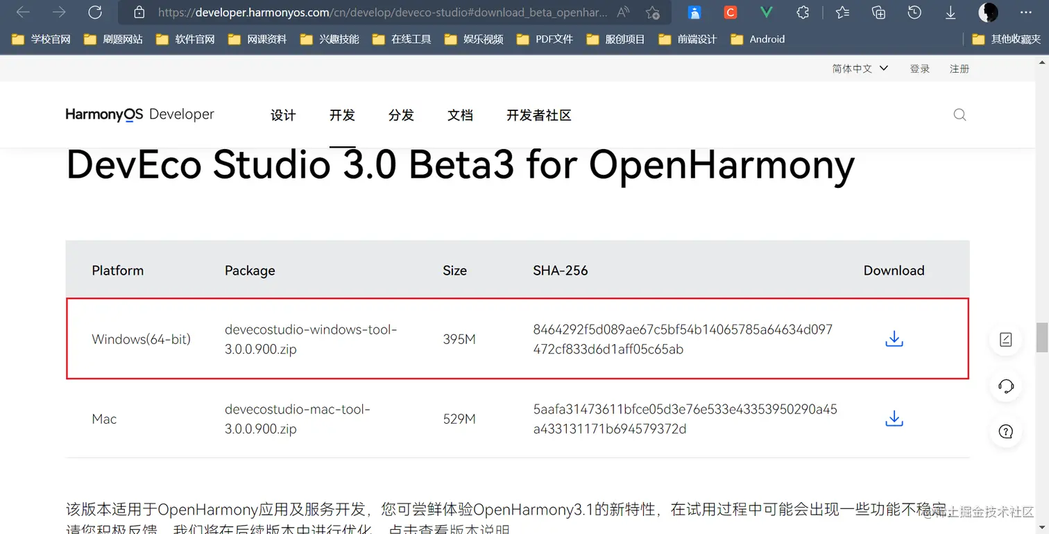Image resolution: width=1049 pixels, height=534 pixels.
Task: Click the search magnifier icon on site header
Action: 960,114
